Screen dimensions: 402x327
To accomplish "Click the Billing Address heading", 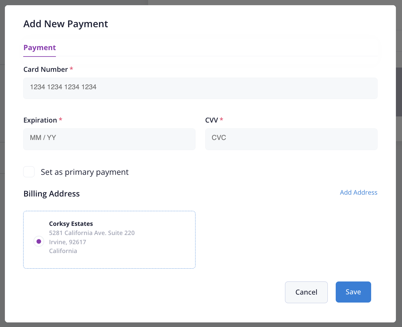I will pos(51,194).
